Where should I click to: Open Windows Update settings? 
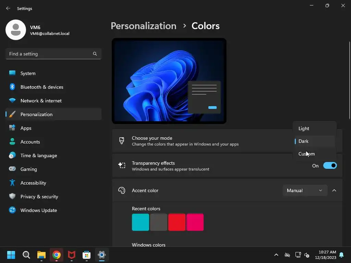tap(53, 210)
